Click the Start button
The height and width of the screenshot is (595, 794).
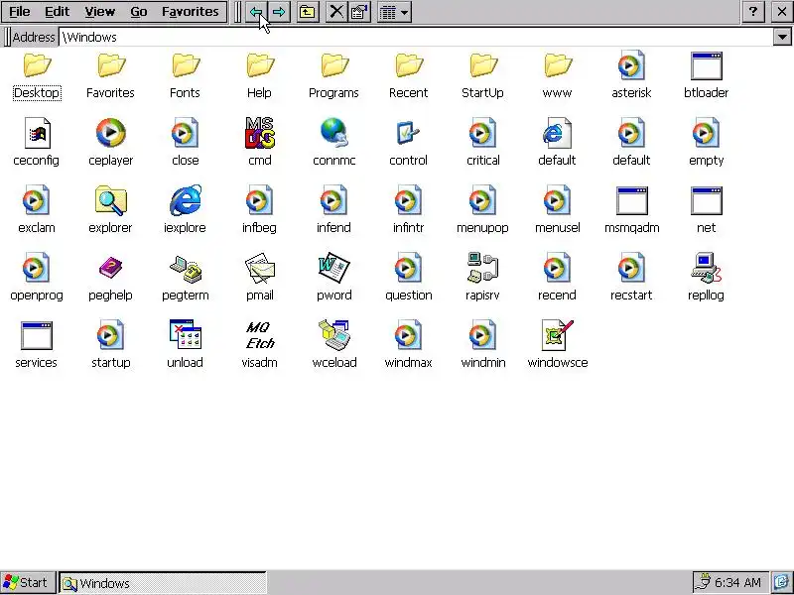click(29, 583)
